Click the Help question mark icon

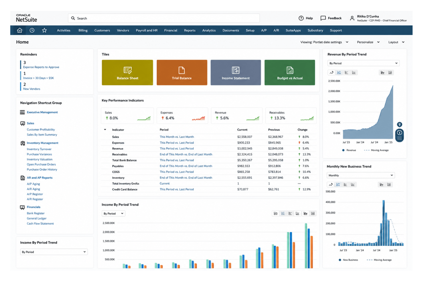[x=301, y=18]
